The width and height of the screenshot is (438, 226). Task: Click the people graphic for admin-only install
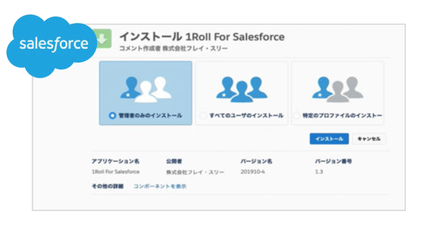click(x=145, y=88)
